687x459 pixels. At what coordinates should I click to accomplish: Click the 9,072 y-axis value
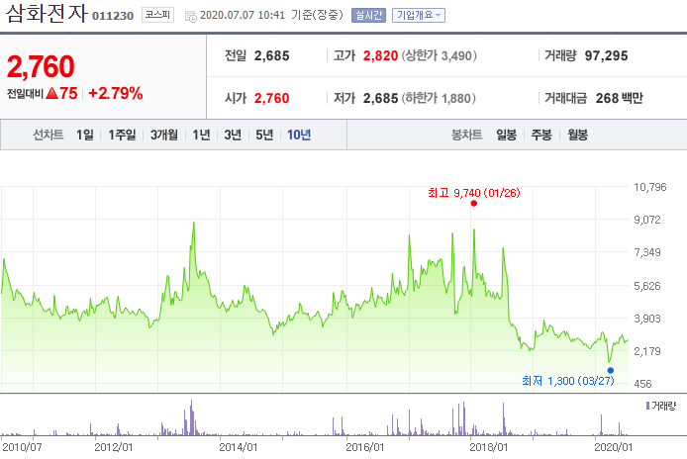click(647, 220)
